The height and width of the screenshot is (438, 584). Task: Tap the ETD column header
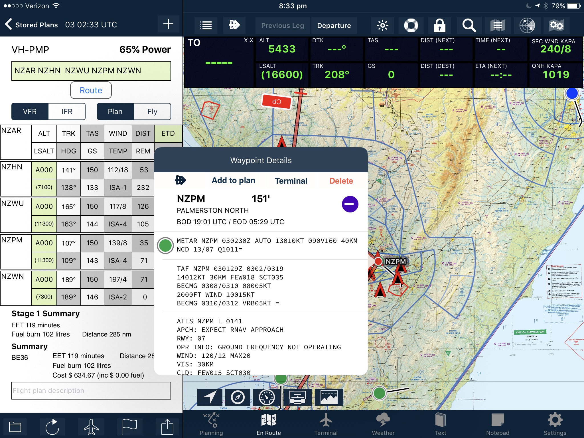tap(168, 133)
